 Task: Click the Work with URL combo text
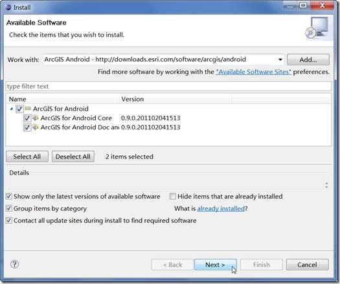click(x=145, y=59)
